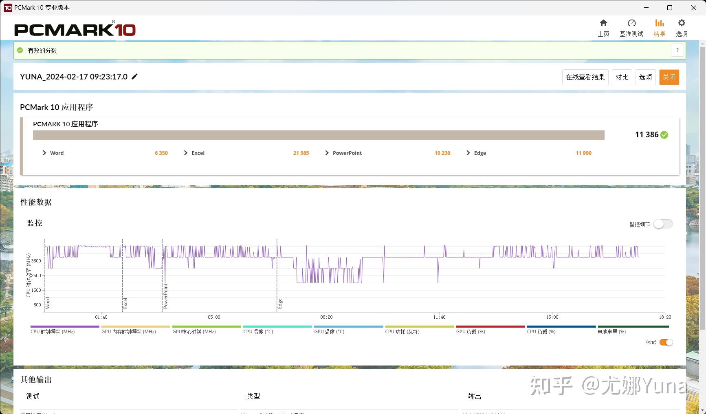
Task: Open the benchmark tests gauge icon
Action: tap(631, 23)
